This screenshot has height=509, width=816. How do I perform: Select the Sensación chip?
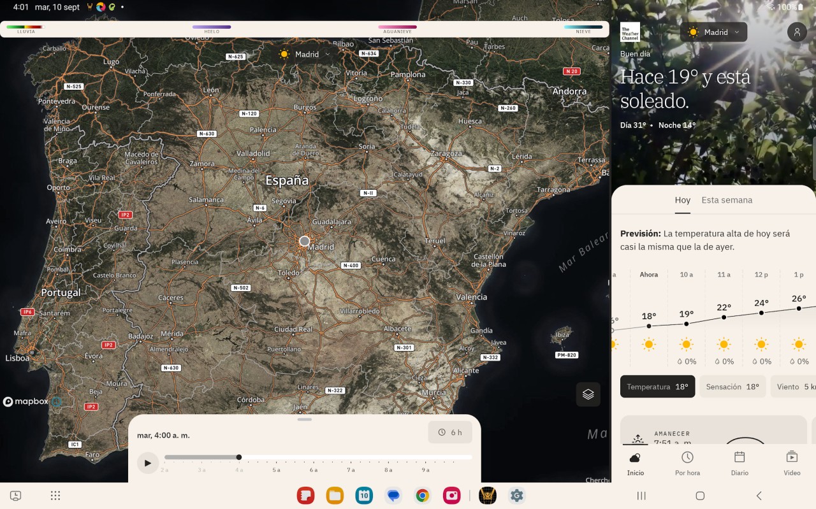732,387
